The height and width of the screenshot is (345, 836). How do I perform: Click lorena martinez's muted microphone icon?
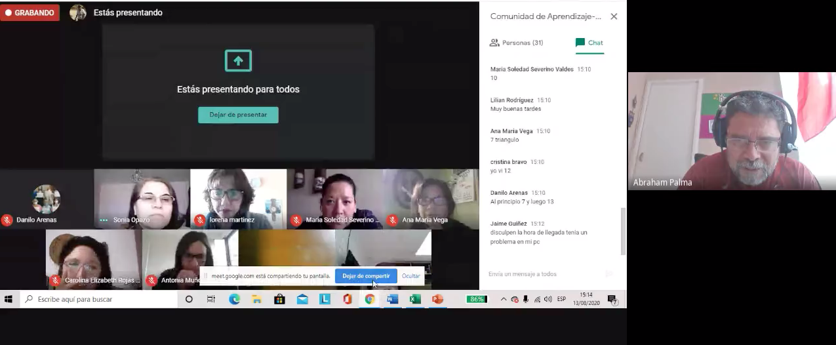(x=199, y=220)
